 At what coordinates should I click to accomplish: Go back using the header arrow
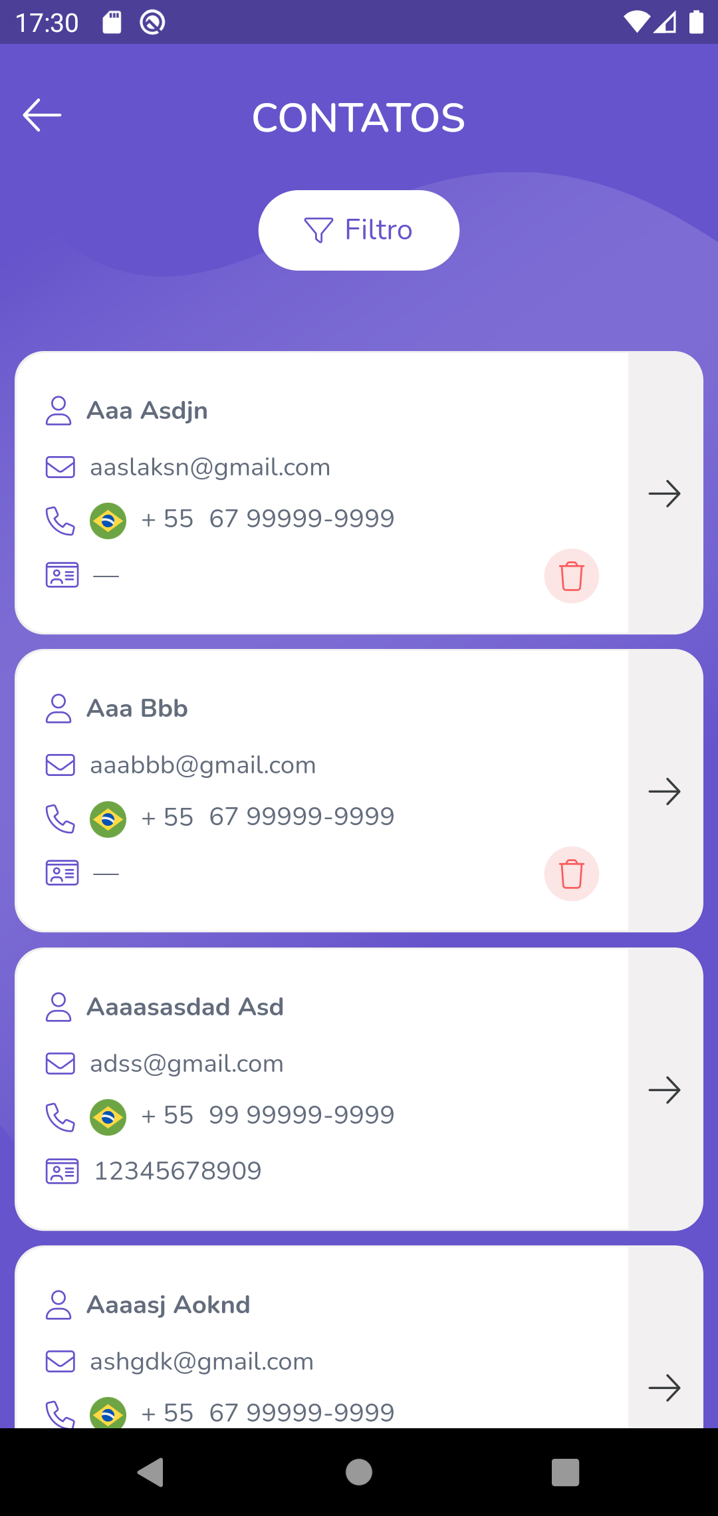(42, 115)
